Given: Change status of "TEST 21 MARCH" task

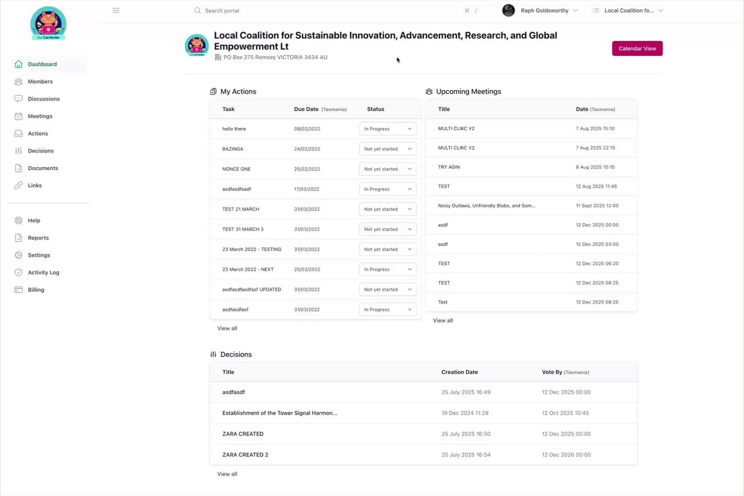Looking at the screenshot, I should coord(388,209).
